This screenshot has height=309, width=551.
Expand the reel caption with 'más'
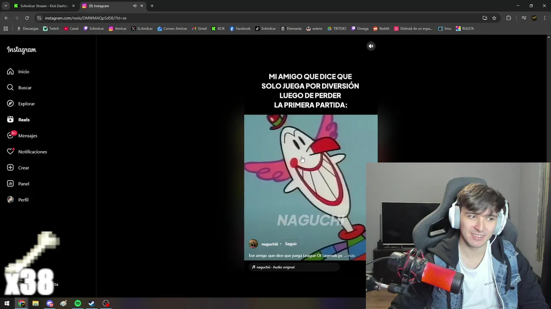coord(351,256)
